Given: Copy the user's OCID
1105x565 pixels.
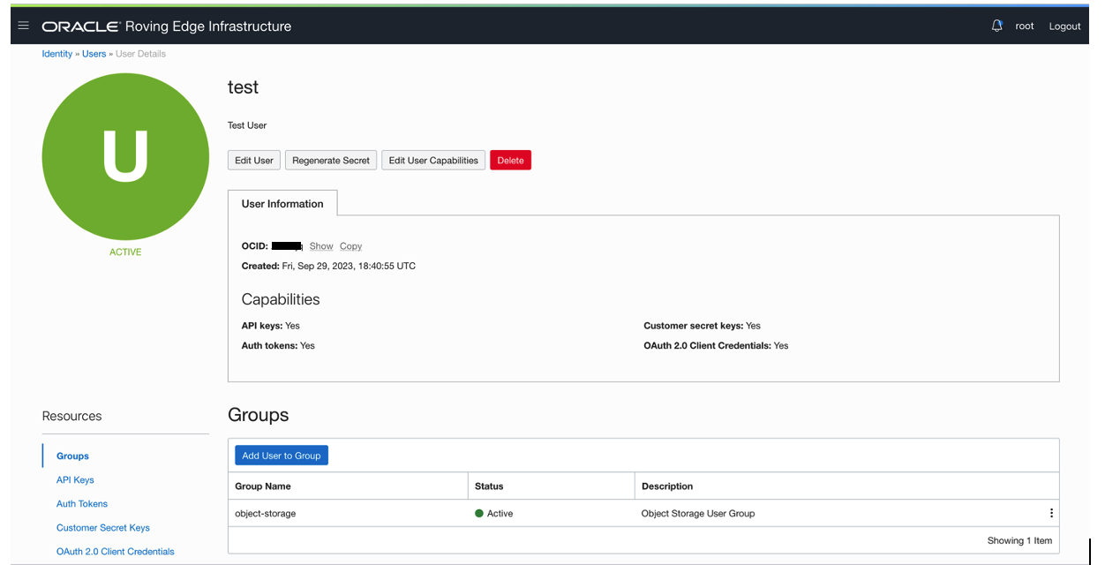Looking at the screenshot, I should coord(350,245).
